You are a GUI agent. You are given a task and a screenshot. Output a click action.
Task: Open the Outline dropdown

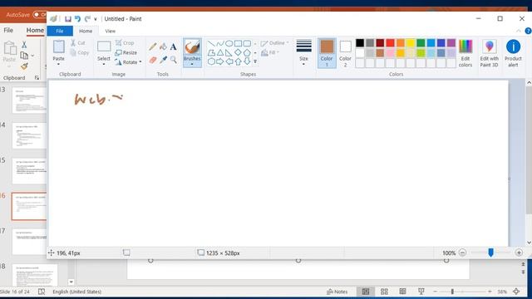tap(275, 43)
